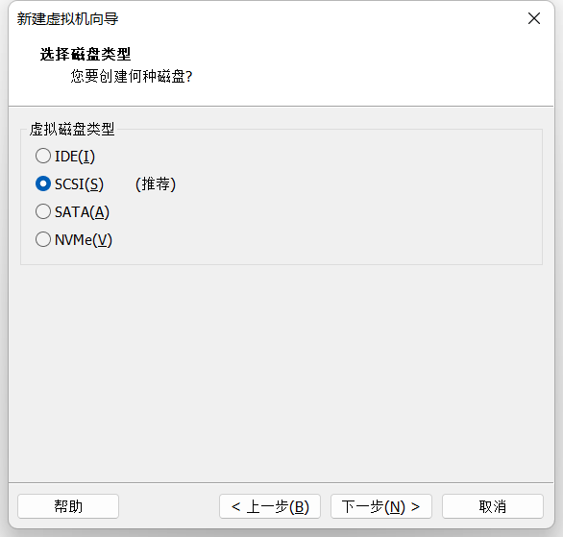Cancel the wizard with the 取消 button
This screenshot has height=537, width=563.
click(493, 506)
